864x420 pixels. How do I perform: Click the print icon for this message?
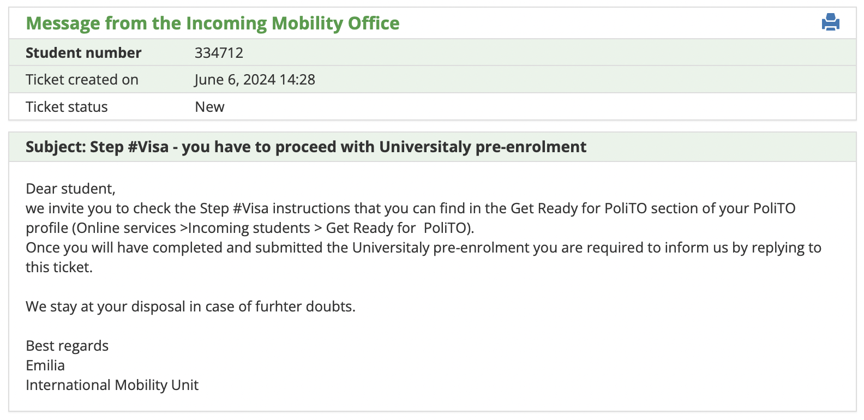pos(830,22)
